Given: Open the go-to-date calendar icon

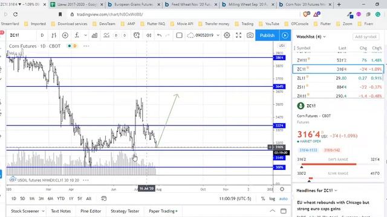Looking at the screenshot, I should click(103, 198).
